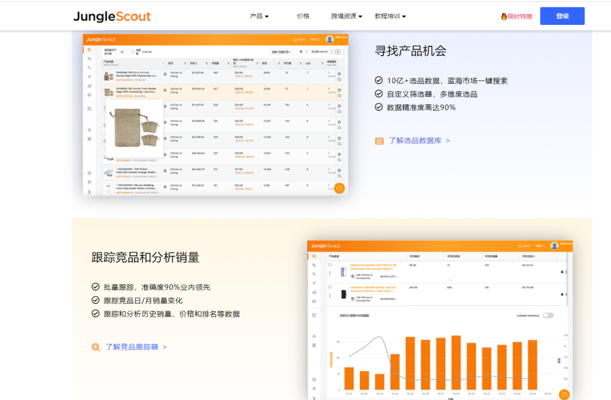The height and width of the screenshot is (400, 611).
Task: Open the 产品 dropdown menu
Action: tap(259, 16)
